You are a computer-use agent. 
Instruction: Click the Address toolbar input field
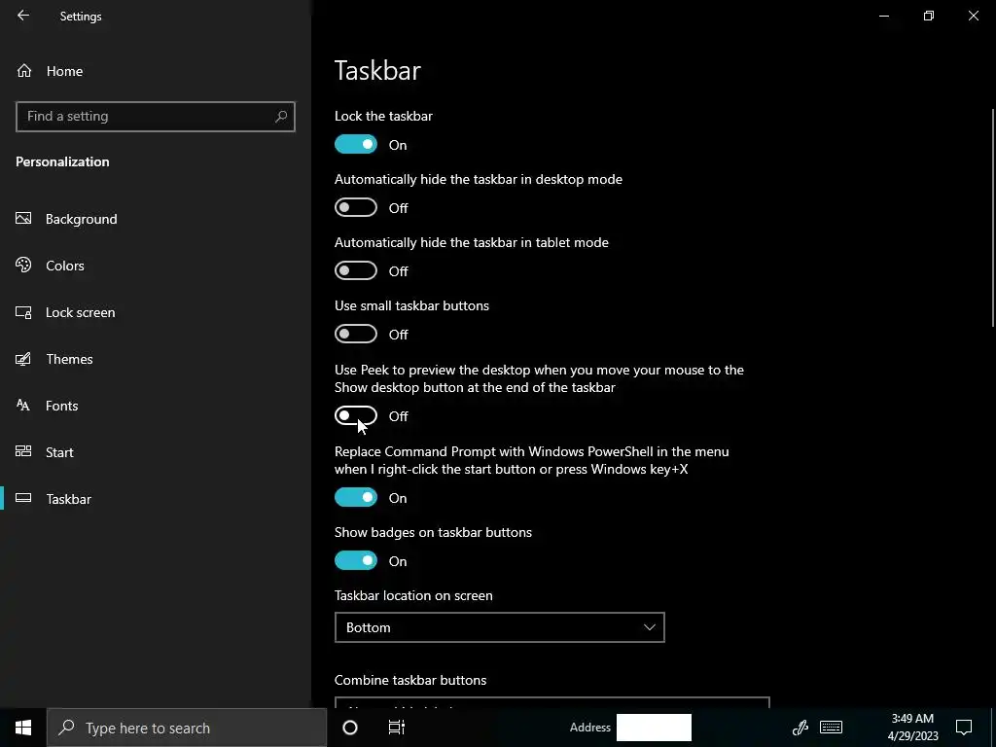654,728
